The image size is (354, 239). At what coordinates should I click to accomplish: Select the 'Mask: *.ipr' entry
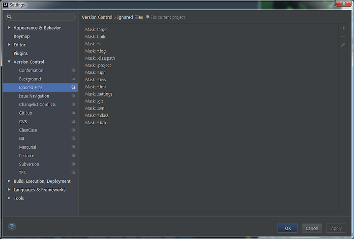coord(95,72)
